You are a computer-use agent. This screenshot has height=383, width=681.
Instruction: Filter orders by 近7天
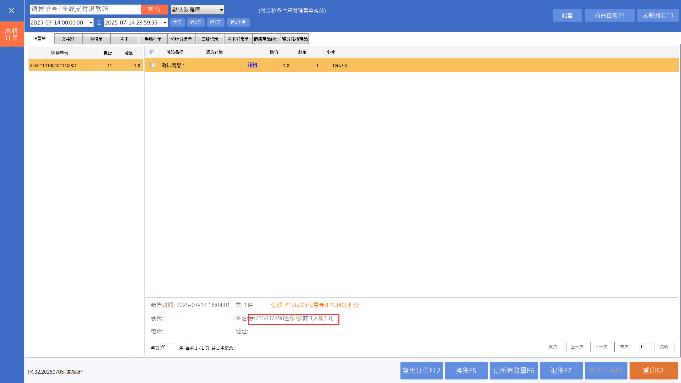coord(215,22)
